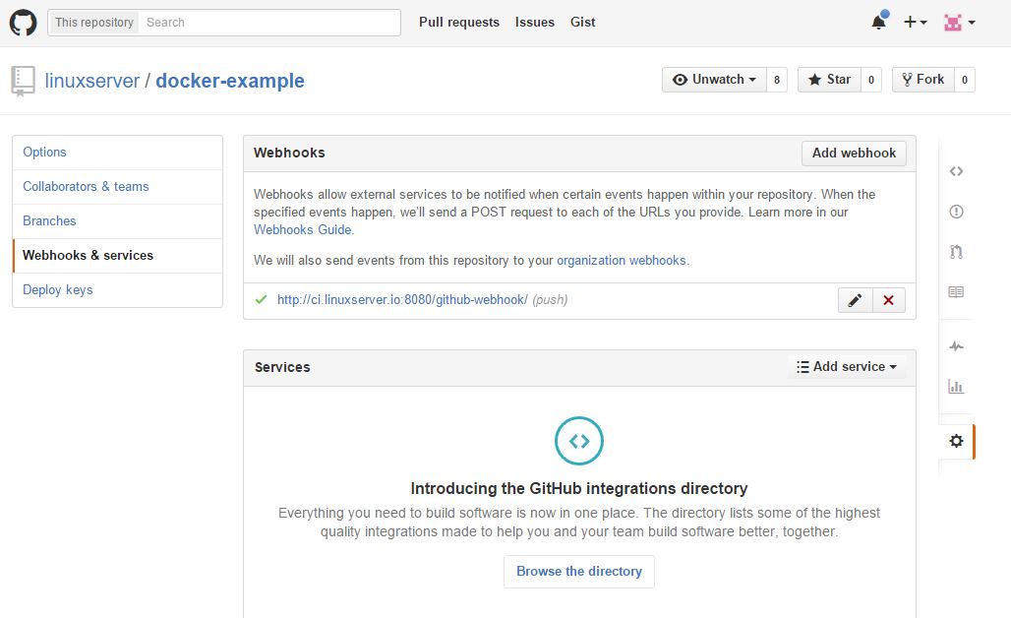1011x618 pixels.
Task: Open the Webhooks Guide link
Action: 303,229
